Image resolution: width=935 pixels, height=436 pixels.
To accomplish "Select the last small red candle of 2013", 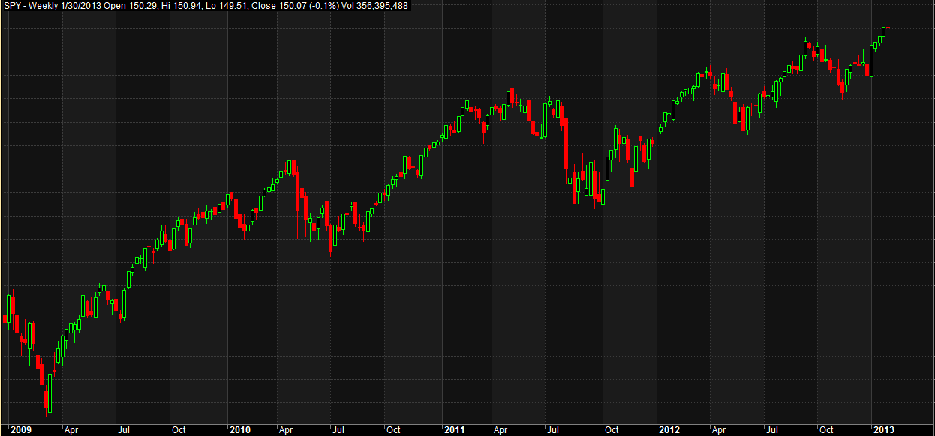I will tap(888, 28).
